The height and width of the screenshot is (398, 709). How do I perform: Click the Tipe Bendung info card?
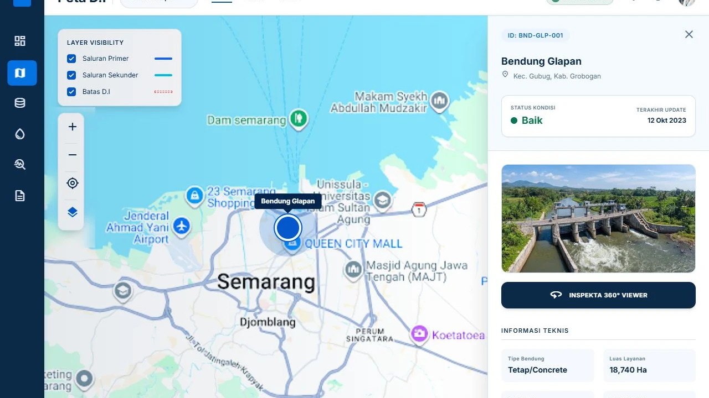(x=548, y=365)
